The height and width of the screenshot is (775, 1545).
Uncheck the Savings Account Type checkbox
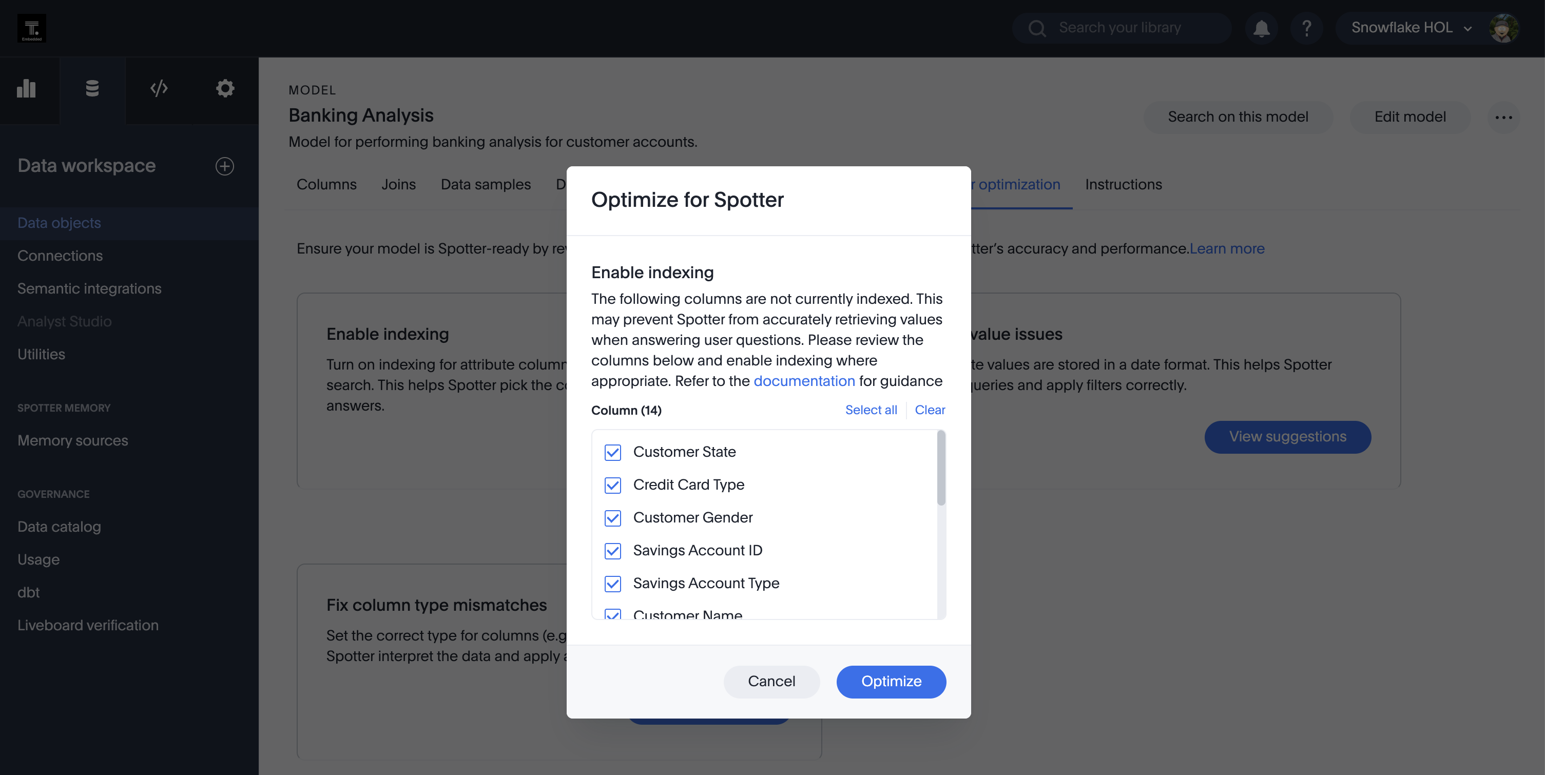click(612, 584)
